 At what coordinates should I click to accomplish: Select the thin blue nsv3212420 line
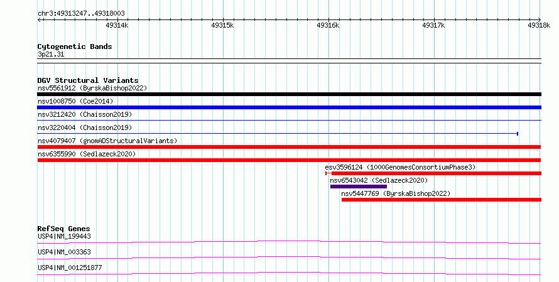(289, 121)
